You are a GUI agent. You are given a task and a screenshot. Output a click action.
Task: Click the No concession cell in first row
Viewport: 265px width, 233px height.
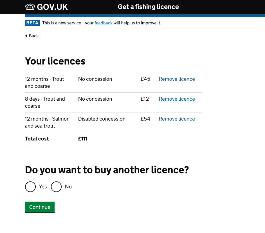(x=95, y=79)
